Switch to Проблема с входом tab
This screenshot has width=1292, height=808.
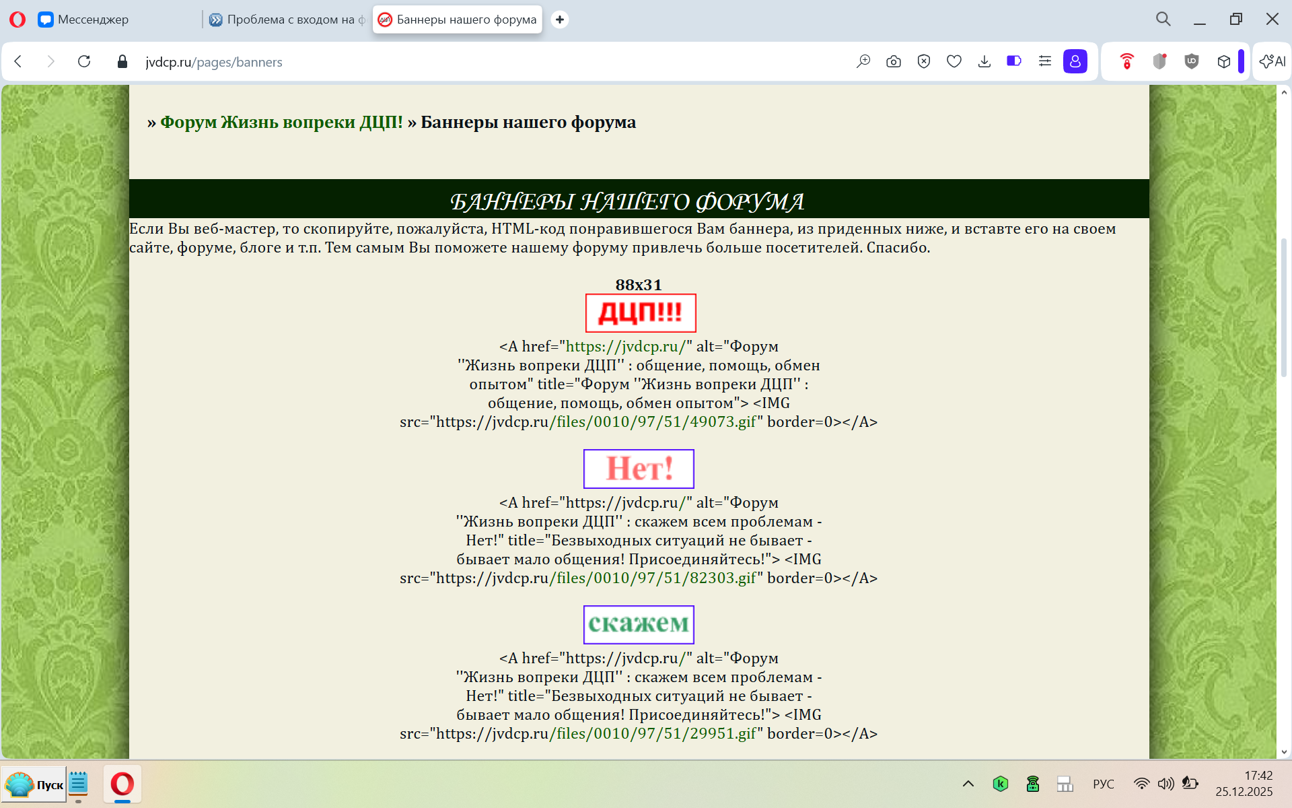pos(289,20)
